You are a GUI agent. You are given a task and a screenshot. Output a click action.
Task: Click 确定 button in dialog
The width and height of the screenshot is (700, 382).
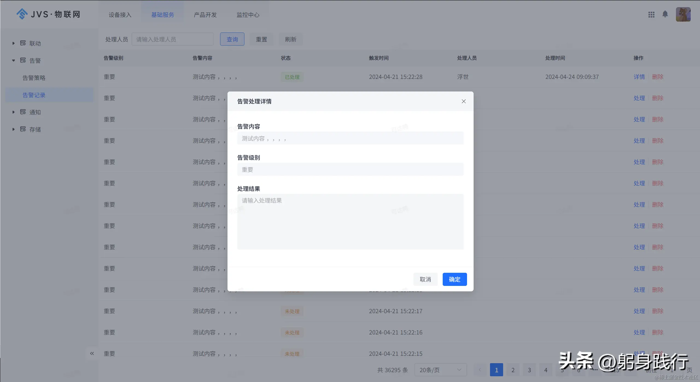[454, 279]
